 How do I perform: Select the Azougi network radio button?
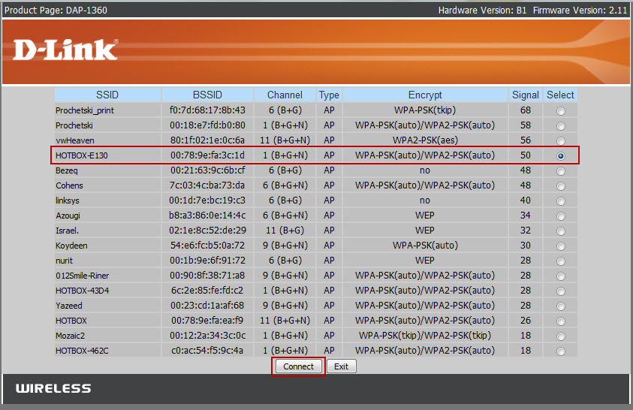560,216
